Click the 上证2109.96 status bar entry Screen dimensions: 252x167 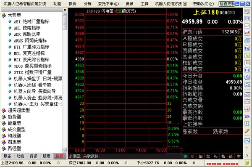pos(12,163)
